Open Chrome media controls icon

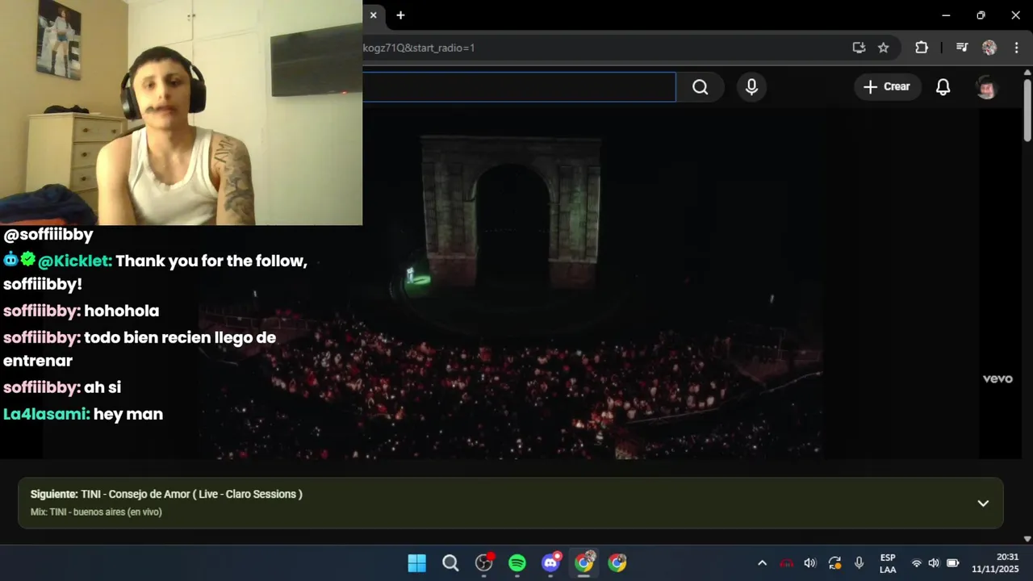pos(962,48)
